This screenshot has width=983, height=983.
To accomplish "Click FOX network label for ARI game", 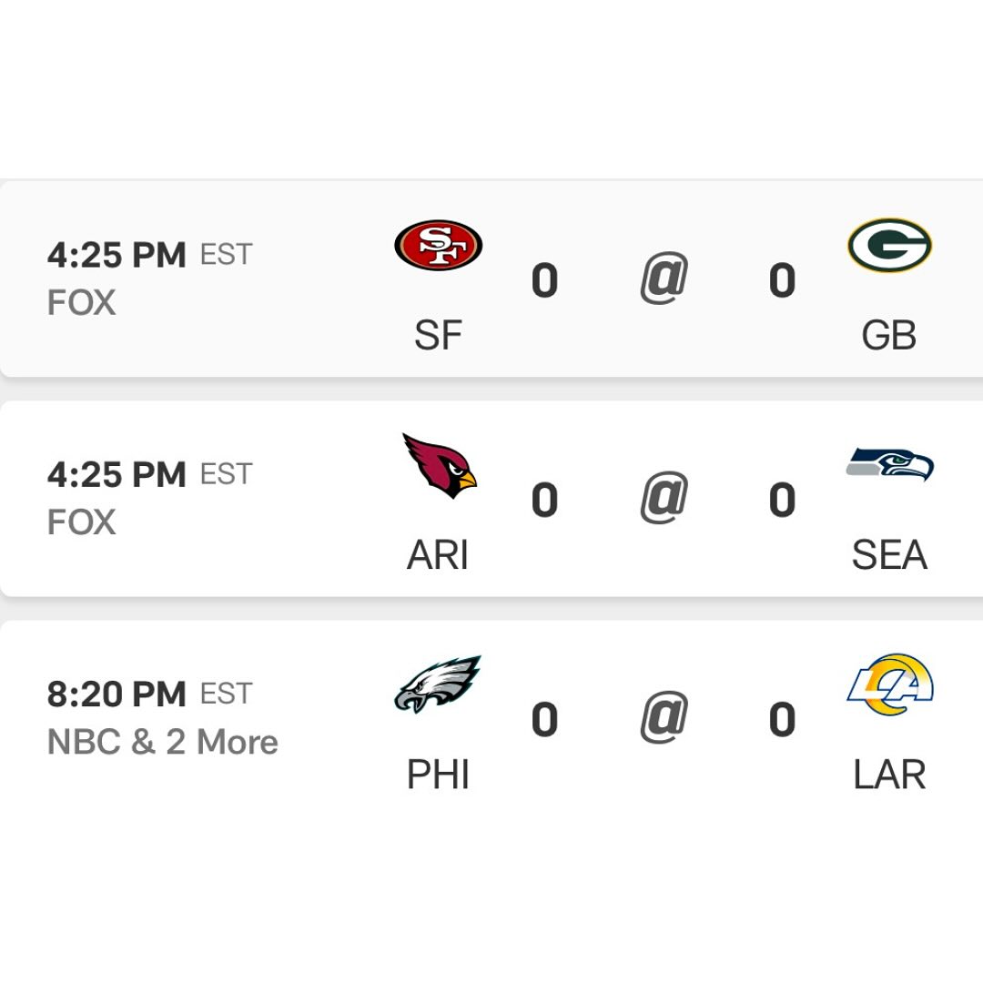I will [x=82, y=522].
